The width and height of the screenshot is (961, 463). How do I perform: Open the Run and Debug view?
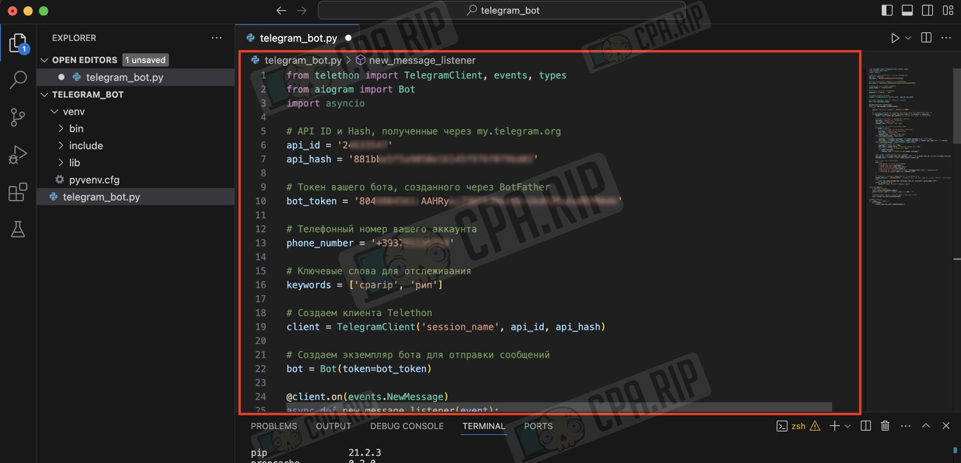(x=18, y=155)
